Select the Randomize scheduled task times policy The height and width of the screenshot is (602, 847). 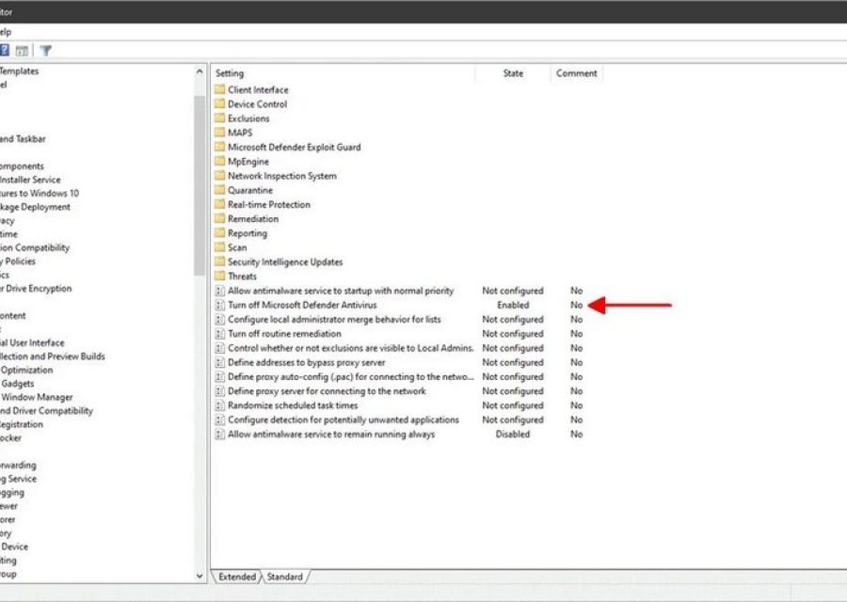point(293,405)
